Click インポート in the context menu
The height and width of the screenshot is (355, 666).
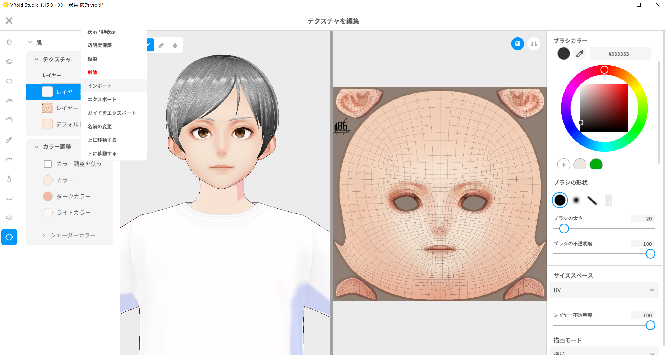click(x=99, y=86)
